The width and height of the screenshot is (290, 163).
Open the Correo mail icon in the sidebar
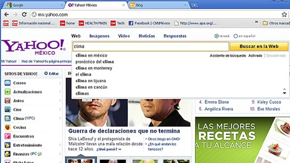(7, 83)
